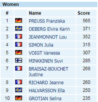Click the Name column header
Viewport: 98px width, 102px height.
(35, 13)
